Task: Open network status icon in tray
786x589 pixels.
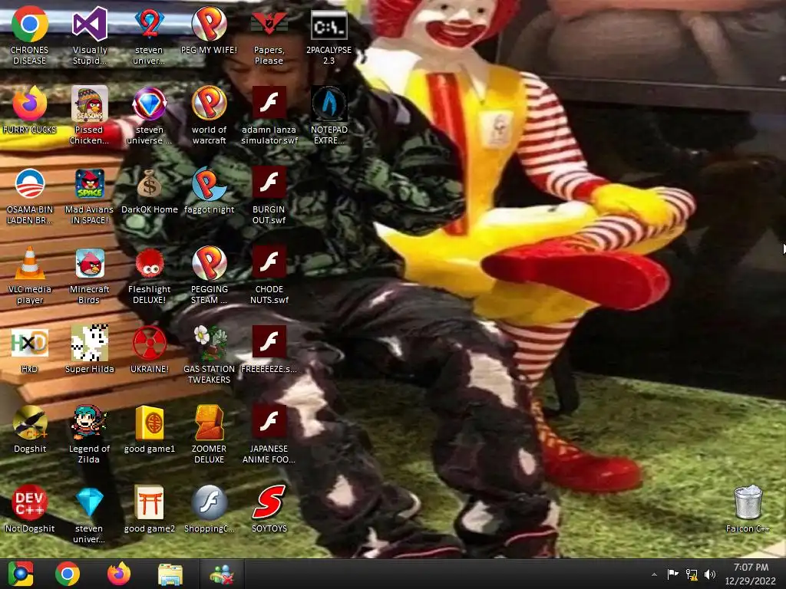Action: (692, 574)
